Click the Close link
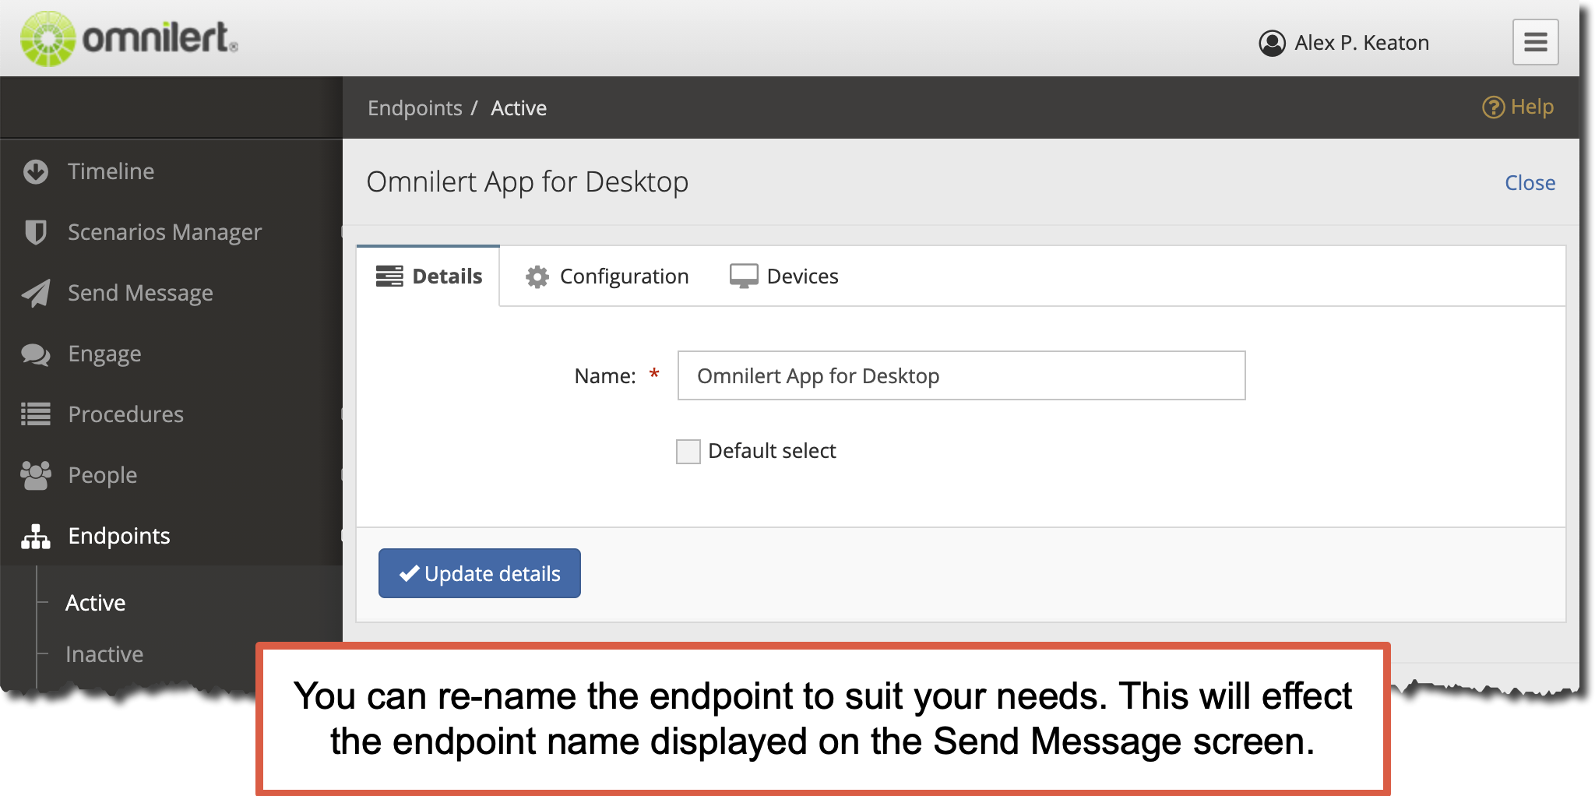 pos(1530,183)
